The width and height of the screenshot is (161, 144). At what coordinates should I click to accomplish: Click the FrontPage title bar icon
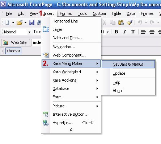(3, 4)
